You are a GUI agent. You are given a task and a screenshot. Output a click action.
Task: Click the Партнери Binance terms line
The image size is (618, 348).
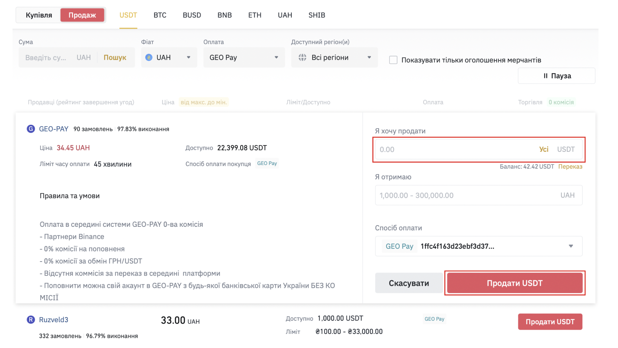pyautogui.click(x=72, y=237)
